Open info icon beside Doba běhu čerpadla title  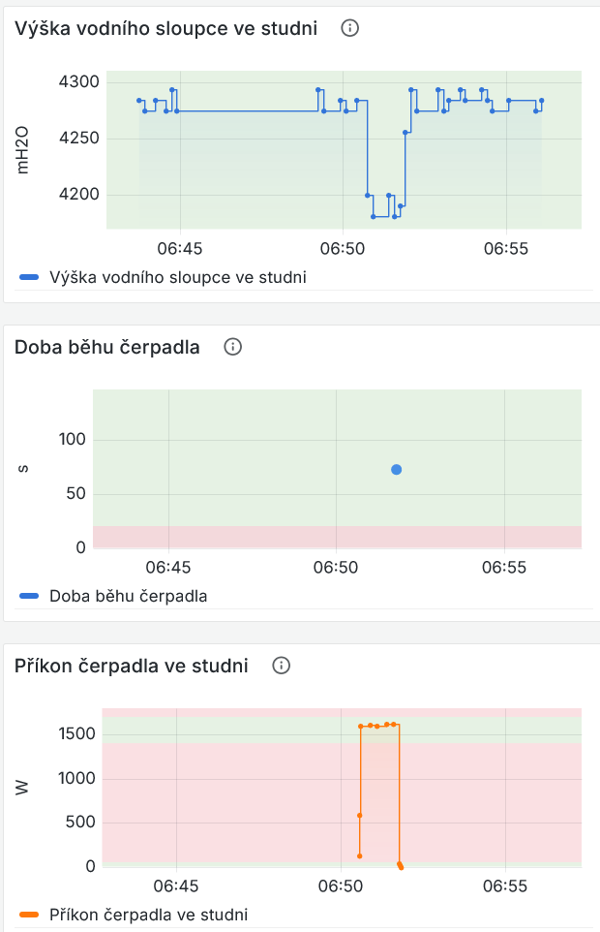(232, 347)
